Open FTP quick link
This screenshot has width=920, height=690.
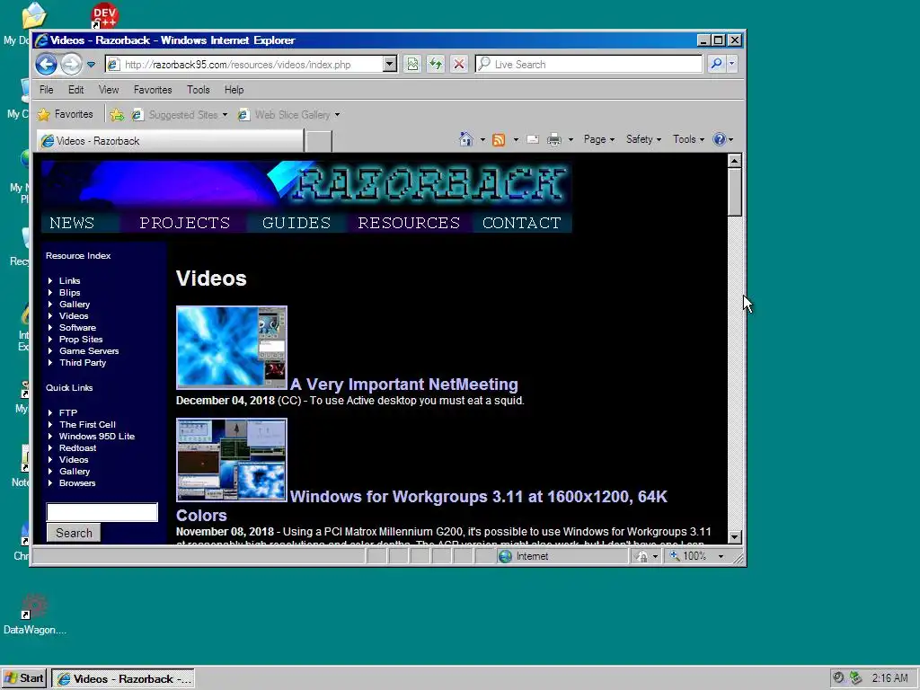[68, 413]
